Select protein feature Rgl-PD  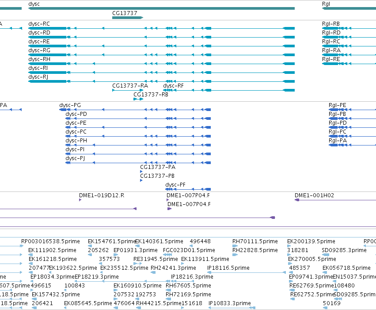tap(352, 127)
